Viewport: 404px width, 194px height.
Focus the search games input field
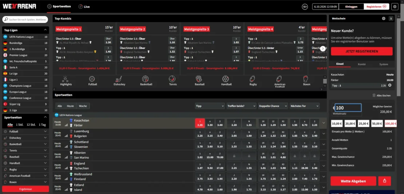pyautogui.click(x=25, y=20)
